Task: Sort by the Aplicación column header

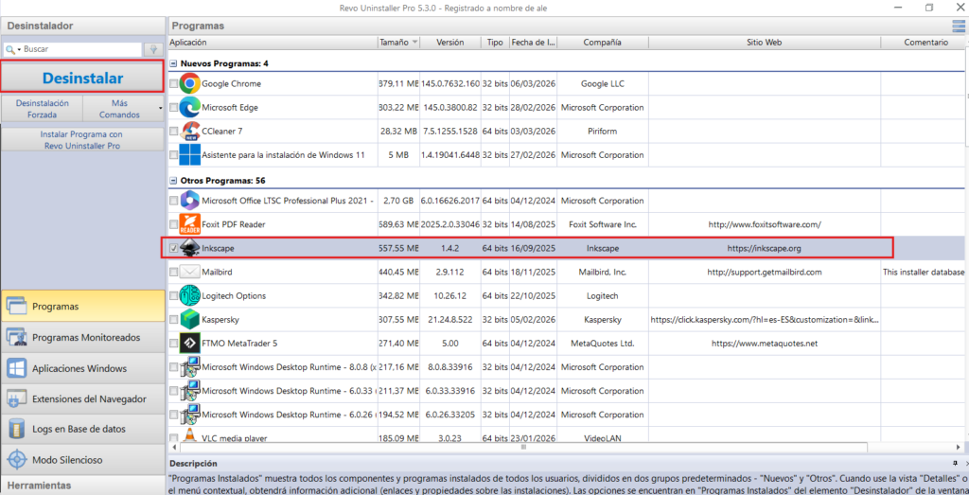Action: tap(273, 43)
